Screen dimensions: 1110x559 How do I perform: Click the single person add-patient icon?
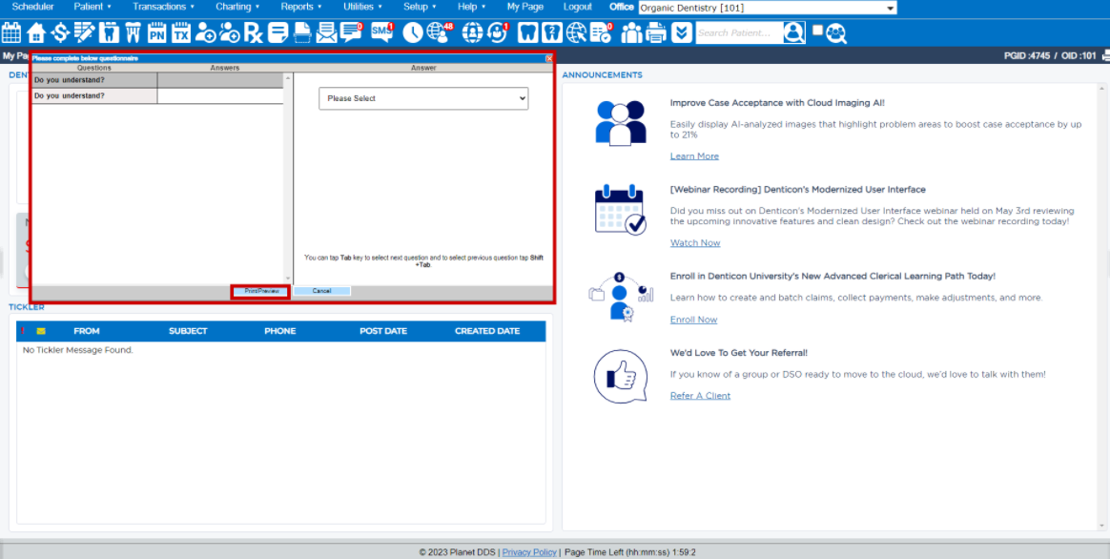206,32
